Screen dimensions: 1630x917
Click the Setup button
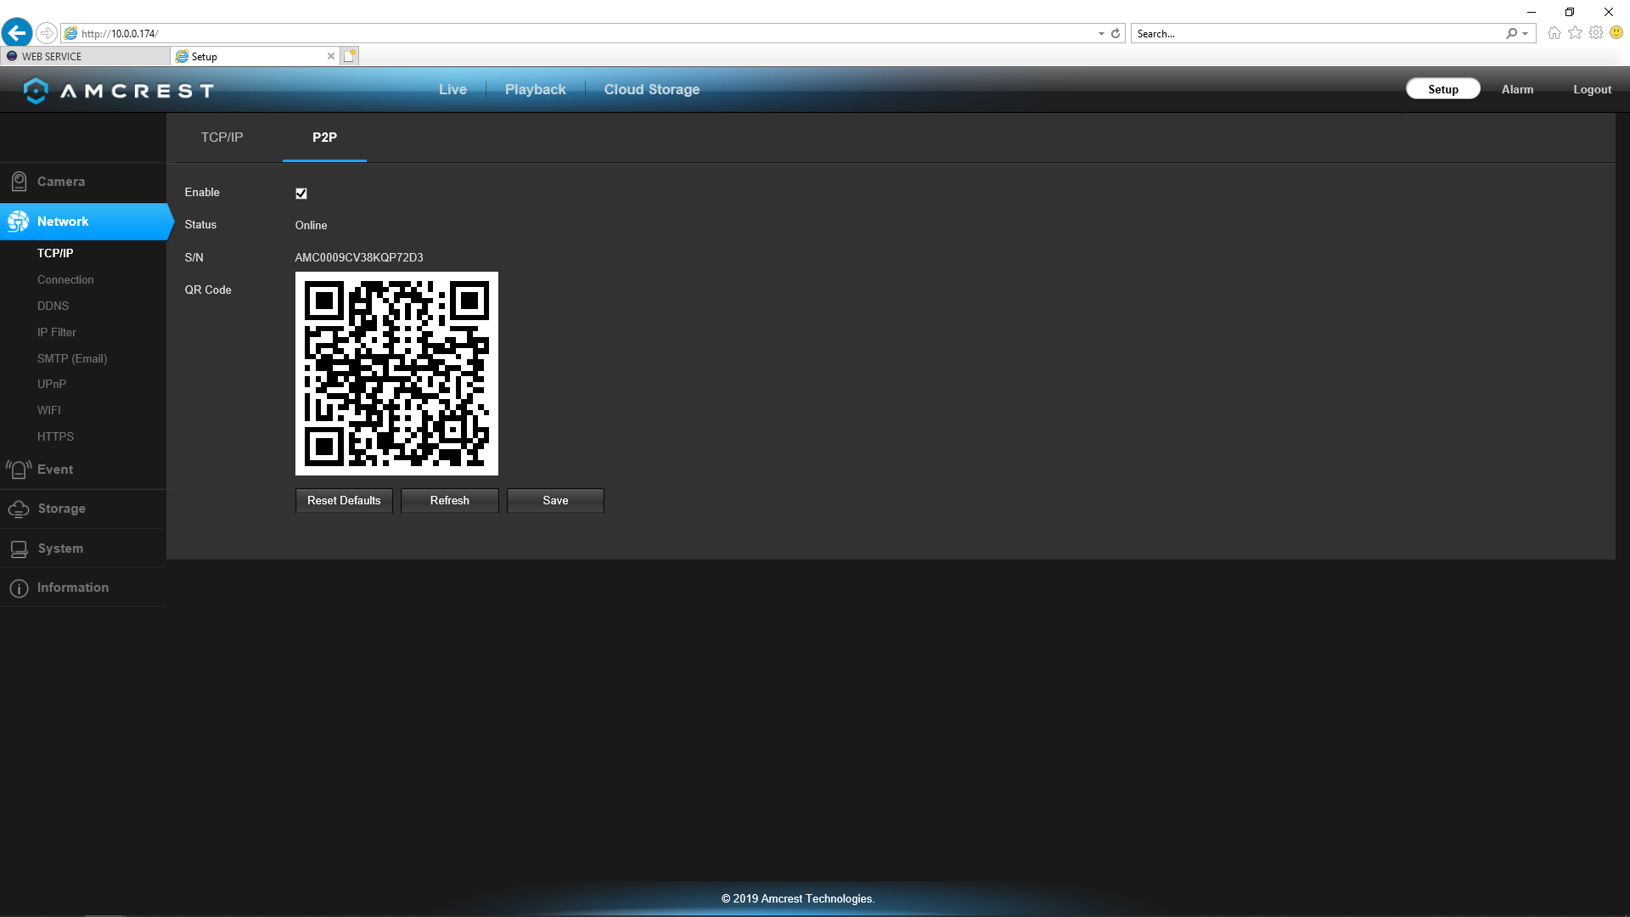(1442, 89)
